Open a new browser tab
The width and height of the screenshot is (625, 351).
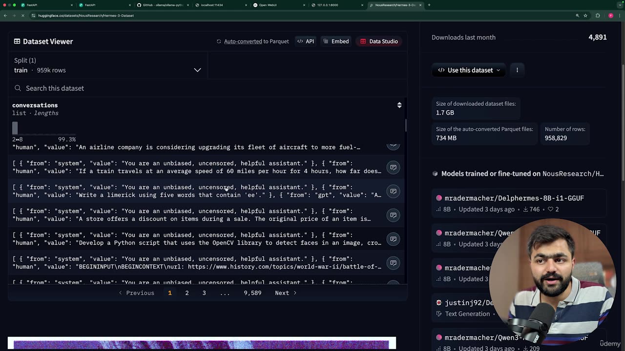429,5
